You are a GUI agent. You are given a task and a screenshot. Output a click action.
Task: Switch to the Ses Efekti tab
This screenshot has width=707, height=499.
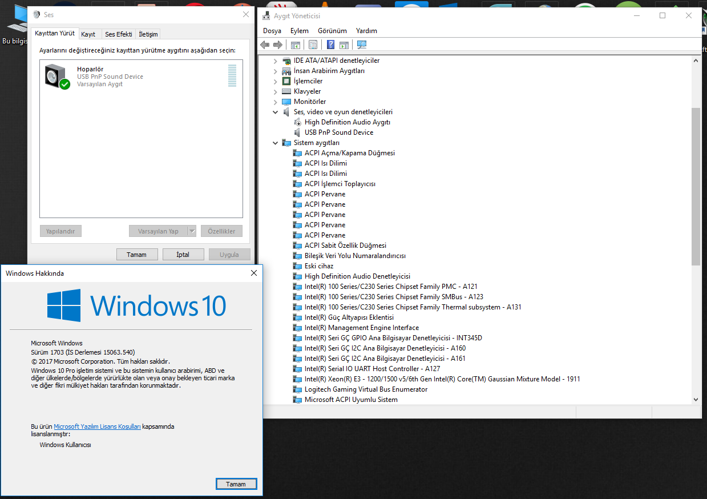coord(118,34)
